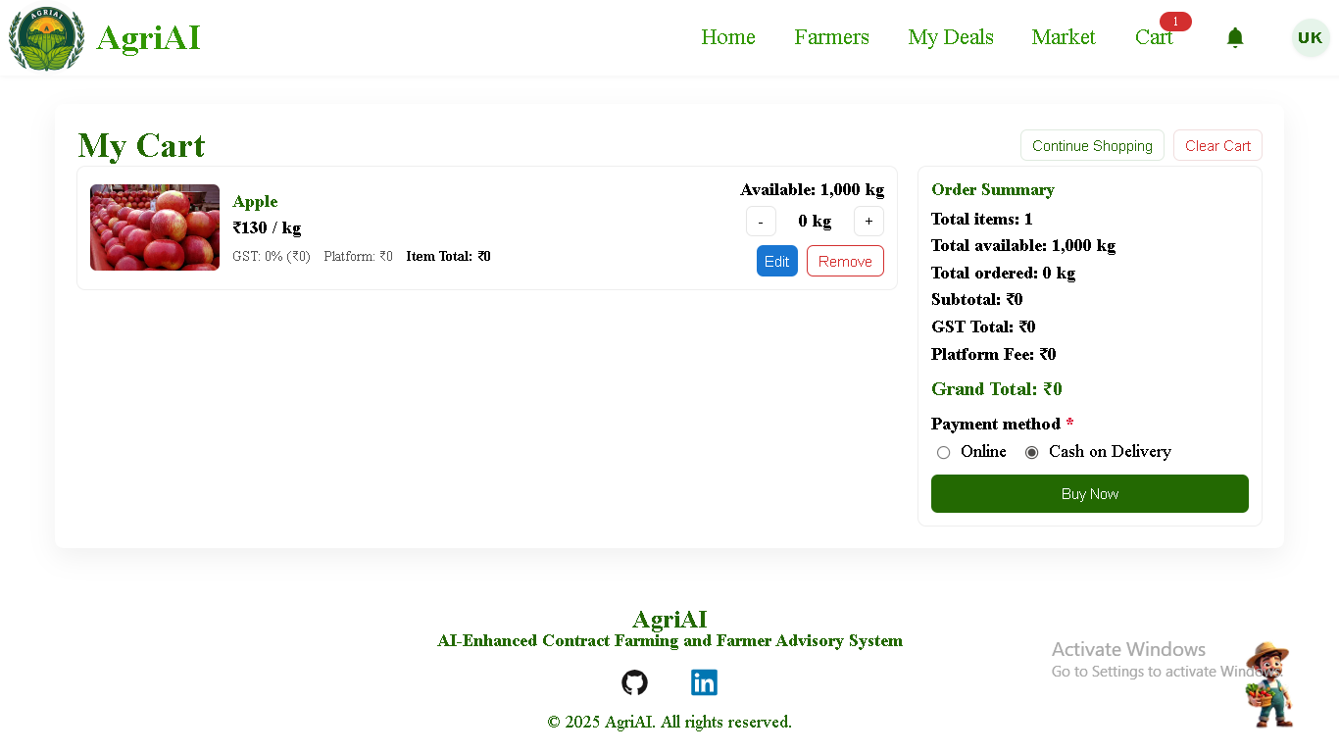Click the red cart count badge
The width and height of the screenshot is (1339, 753).
(1175, 22)
